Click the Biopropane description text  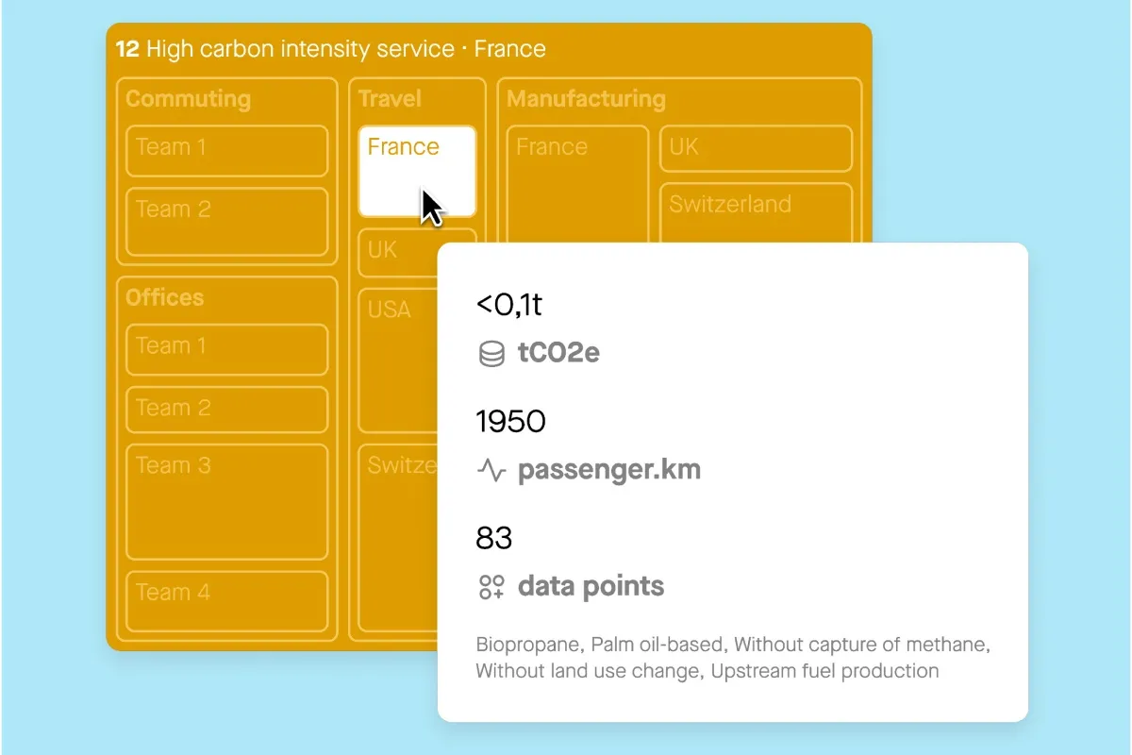click(524, 645)
